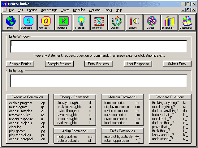Click inside the Entry Window text field

point(99,47)
